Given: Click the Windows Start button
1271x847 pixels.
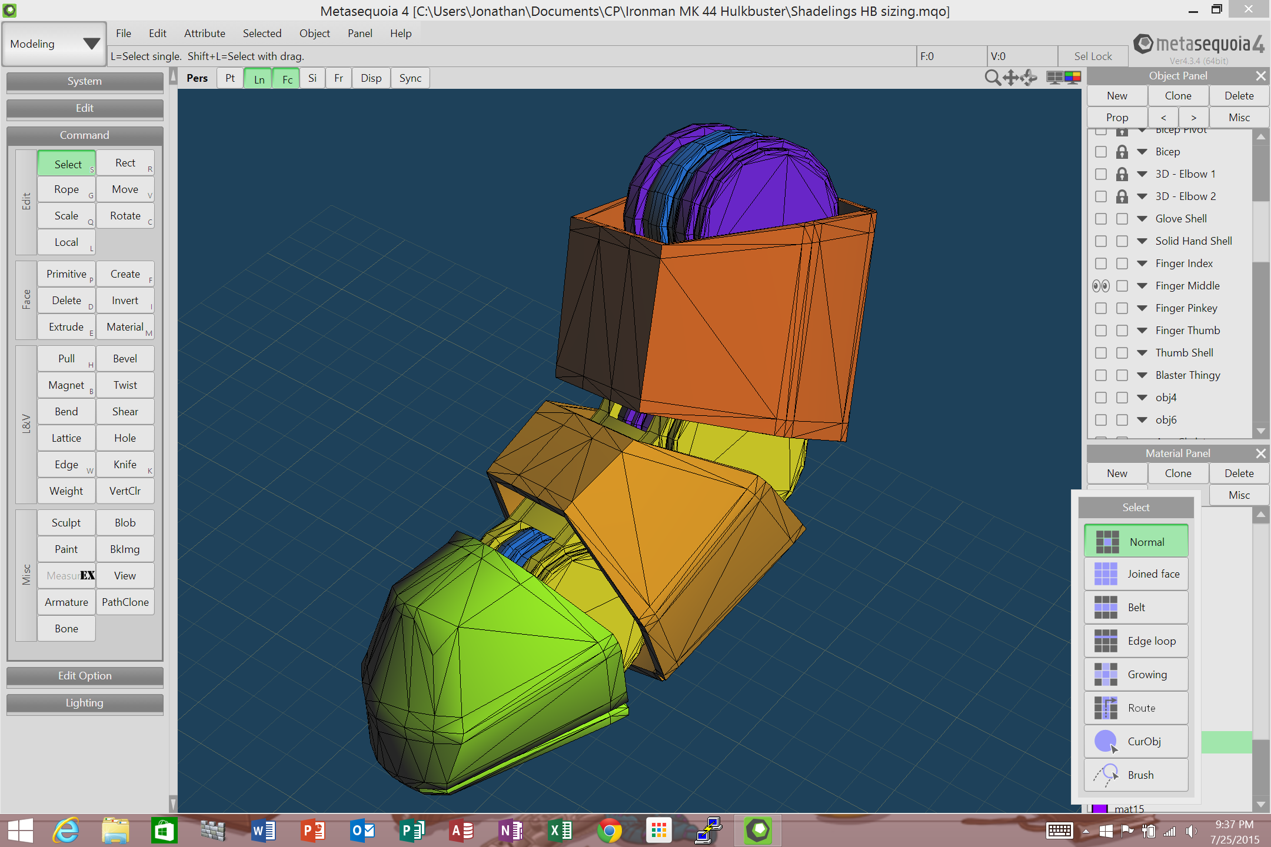Looking at the screenshot, I should 20,831.
